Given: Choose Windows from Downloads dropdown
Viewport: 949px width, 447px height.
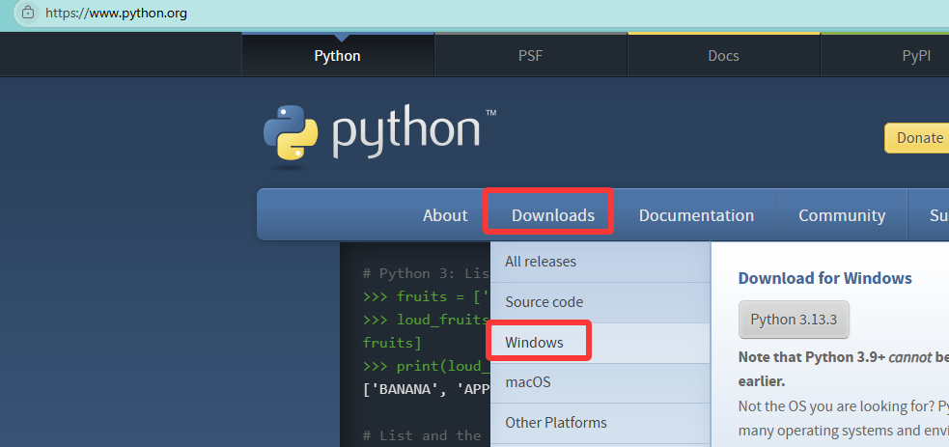Looking at the screenshot, I should pos(600,343).
